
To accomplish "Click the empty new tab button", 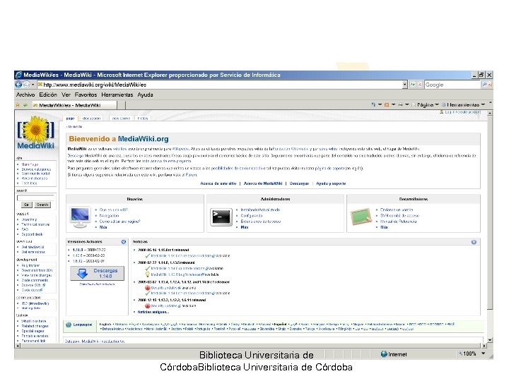I will point(121,105).
